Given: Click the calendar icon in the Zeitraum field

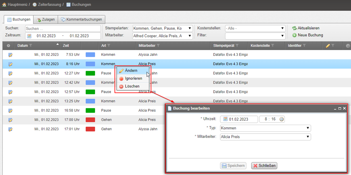Looking at the screenshot, I should pos(29,36).
